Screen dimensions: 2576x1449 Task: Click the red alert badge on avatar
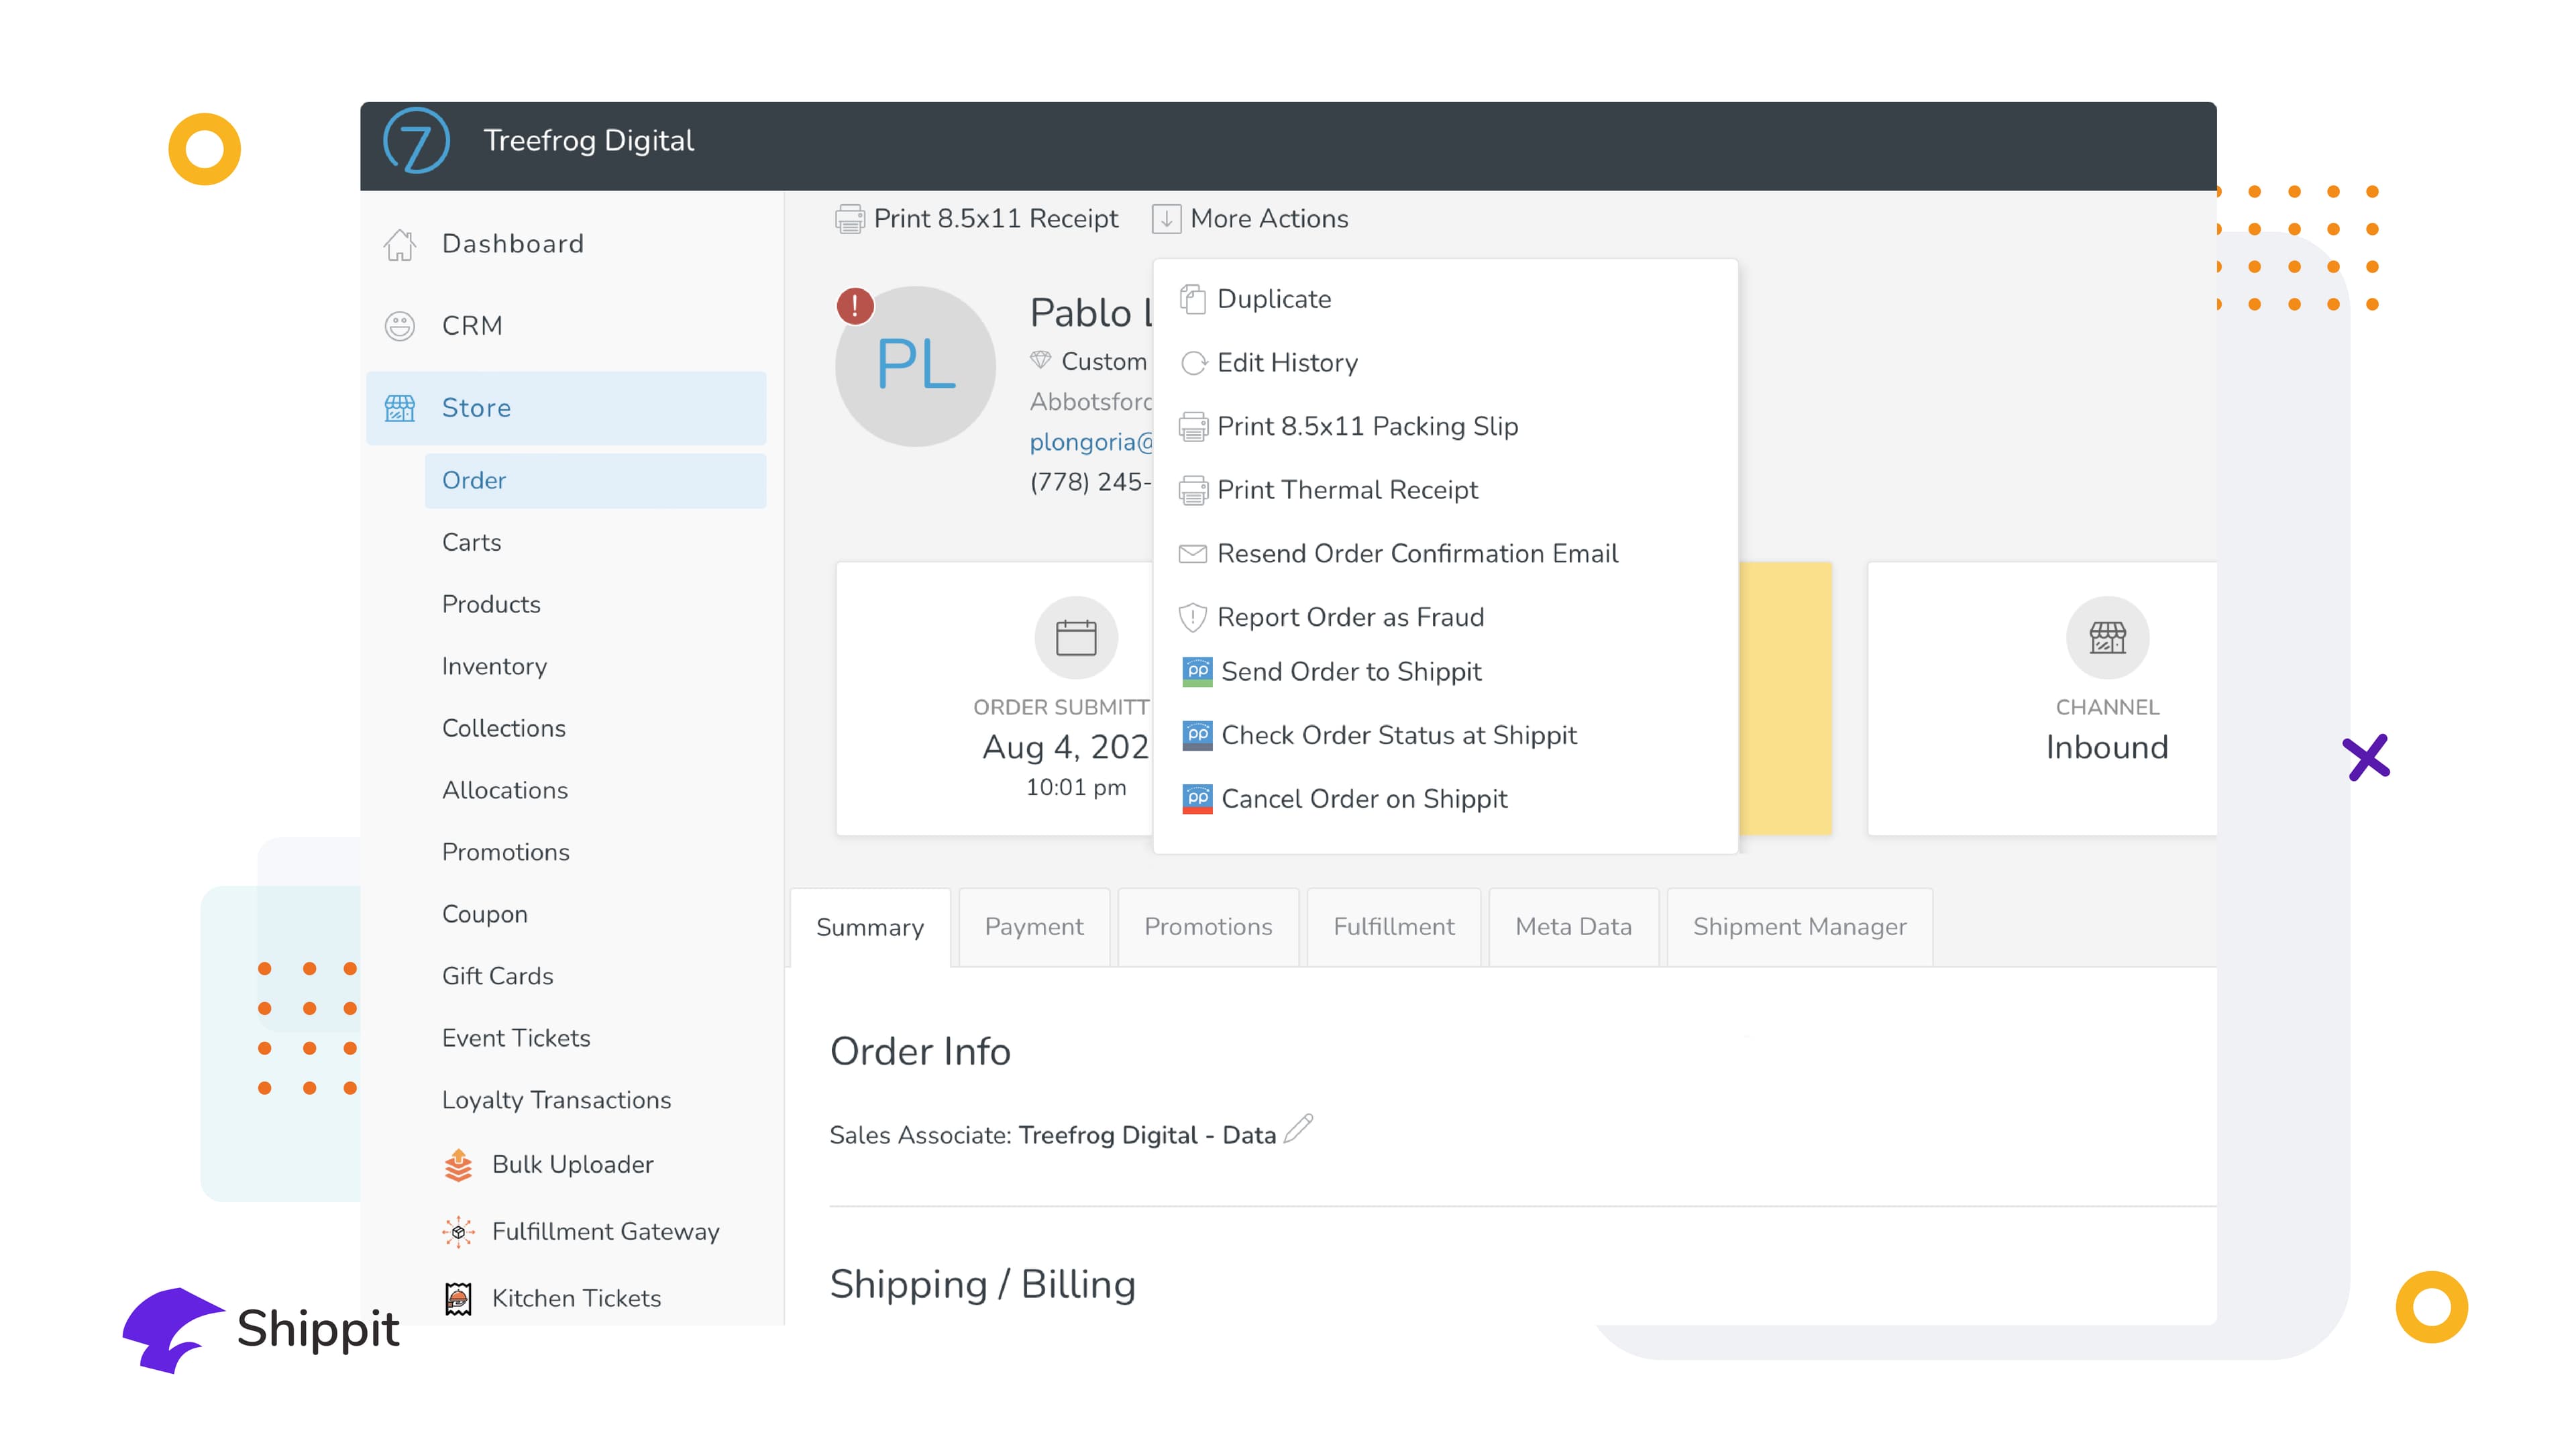click(855, 306)
